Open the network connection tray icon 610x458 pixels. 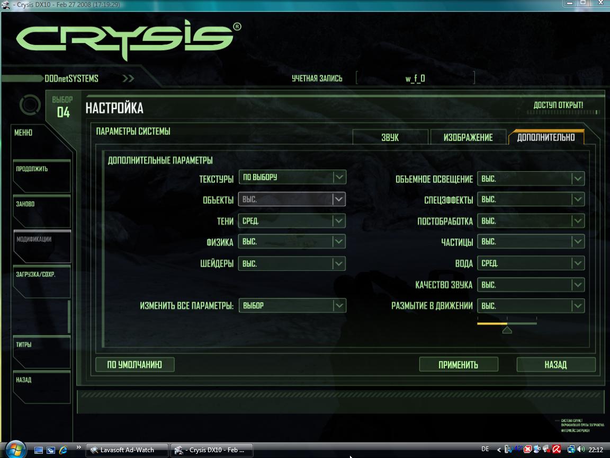[571, 450]
